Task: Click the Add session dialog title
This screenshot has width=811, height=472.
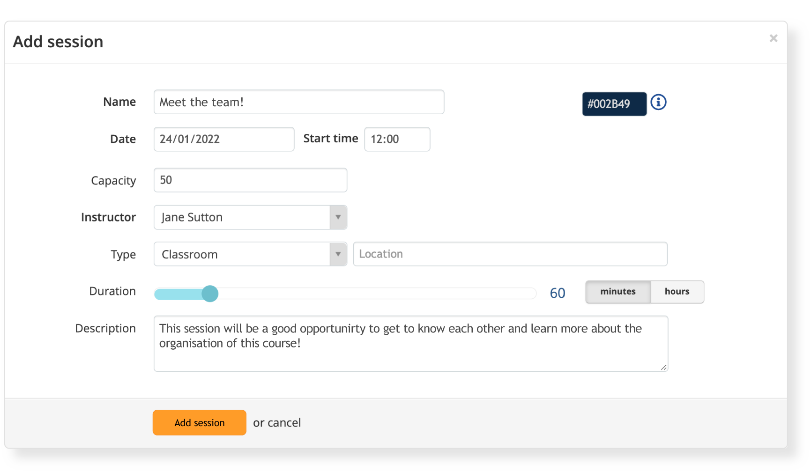Action: pos(58,42)
